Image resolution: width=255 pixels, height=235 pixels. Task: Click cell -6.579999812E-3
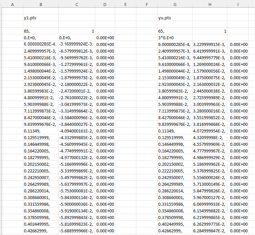click(77, 51)
